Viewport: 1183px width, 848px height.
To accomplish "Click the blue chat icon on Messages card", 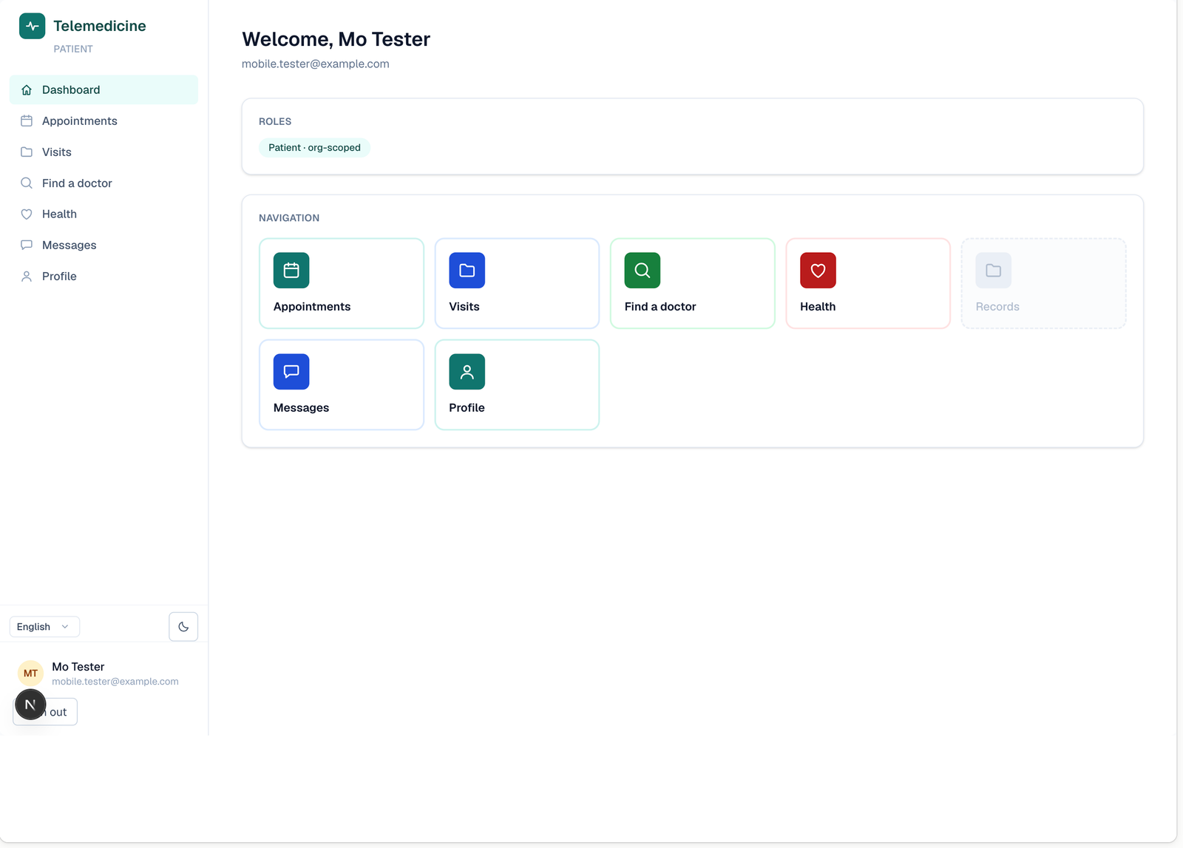I will (x=291, y=372).
